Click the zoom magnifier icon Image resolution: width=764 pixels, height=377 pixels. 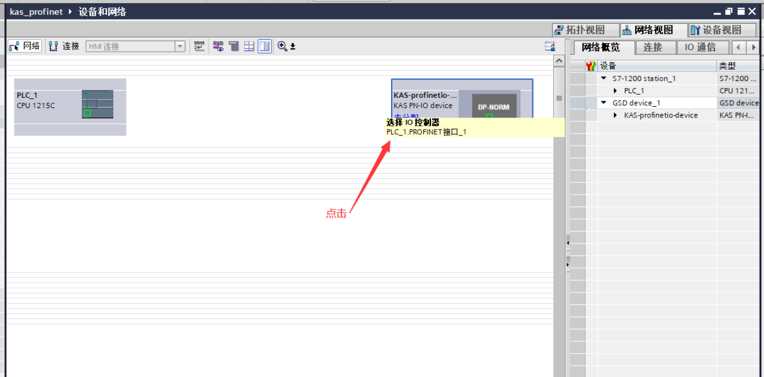tap(282, 46)
